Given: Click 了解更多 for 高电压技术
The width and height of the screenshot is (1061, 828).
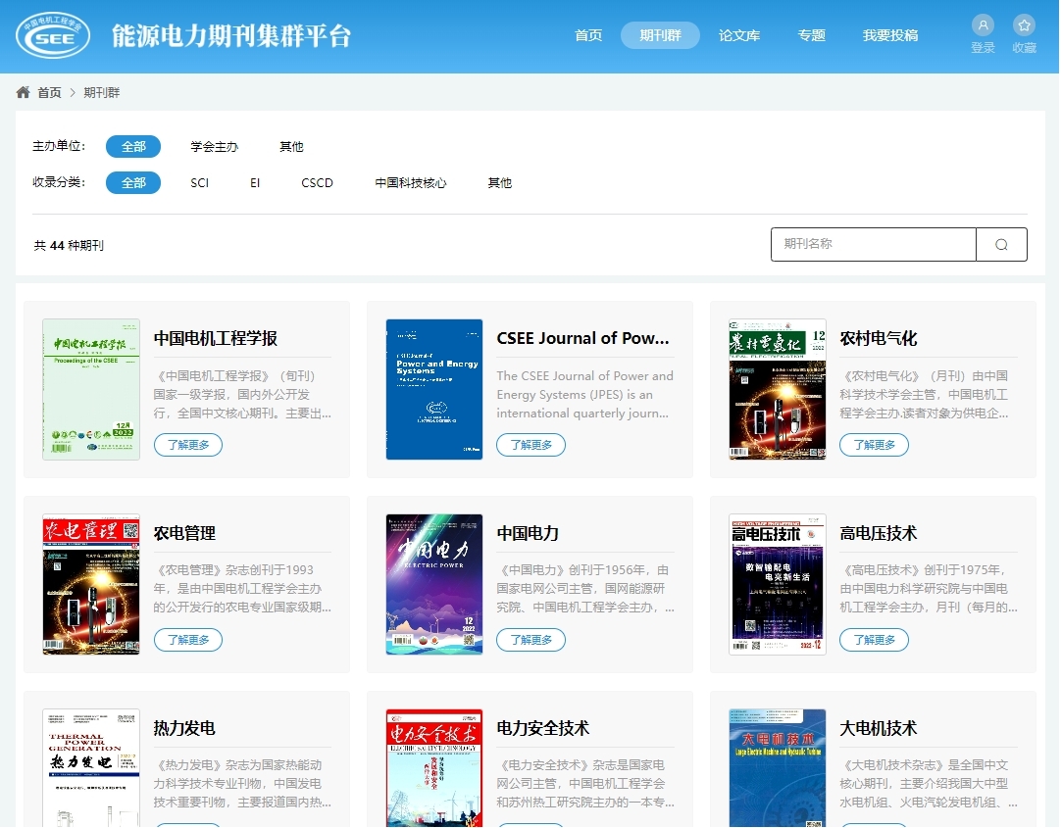Looking at the screenshot, I should (x=875, y=640).
